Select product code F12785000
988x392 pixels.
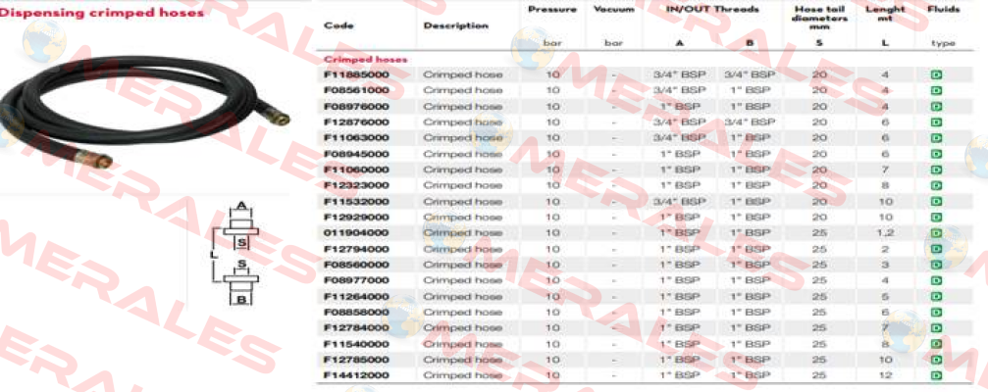[356, 360]
